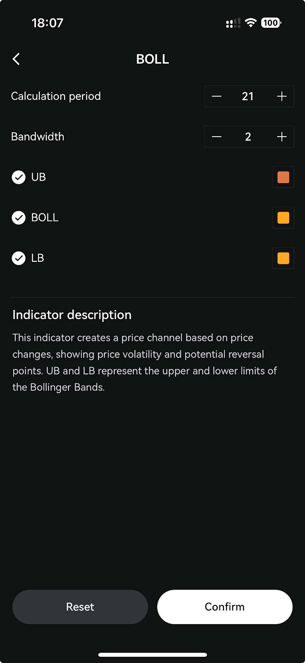This screenshot has height=663, width=305.
Task: Tap the Bandwidth number field
Action: tap(248, 137)
